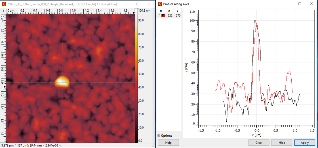This screenshot has width=318, height=148.
Task: Select the "y" column header in the table
Action: coord(178,11)
